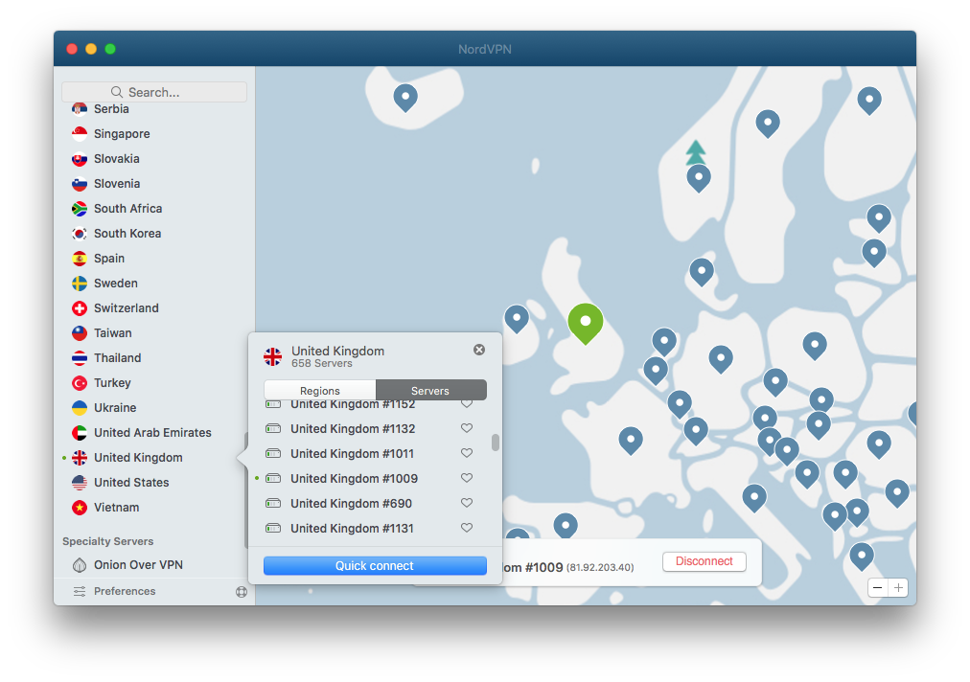Click the Switzerland flag icon
This screenshot has width=970, height=682.
[80, 308]
